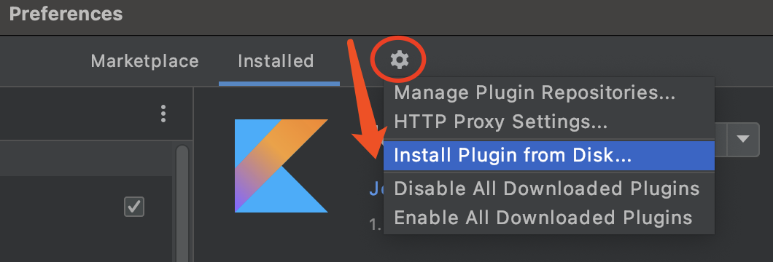The image size is (773, 262).
Task: Click the plugin action button beside the arrow
Action: [x=720, y=139]
